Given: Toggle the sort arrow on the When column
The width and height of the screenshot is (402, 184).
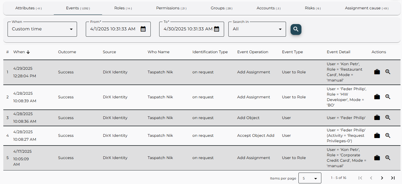Looking at the screenshot, I should tap(28, 52).
